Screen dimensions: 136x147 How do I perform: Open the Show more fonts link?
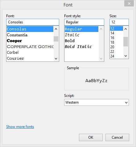(20, 127)
